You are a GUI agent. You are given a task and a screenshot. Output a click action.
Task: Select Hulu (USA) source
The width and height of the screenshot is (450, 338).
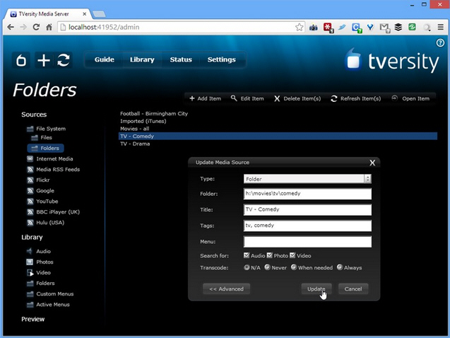[46, 223]
